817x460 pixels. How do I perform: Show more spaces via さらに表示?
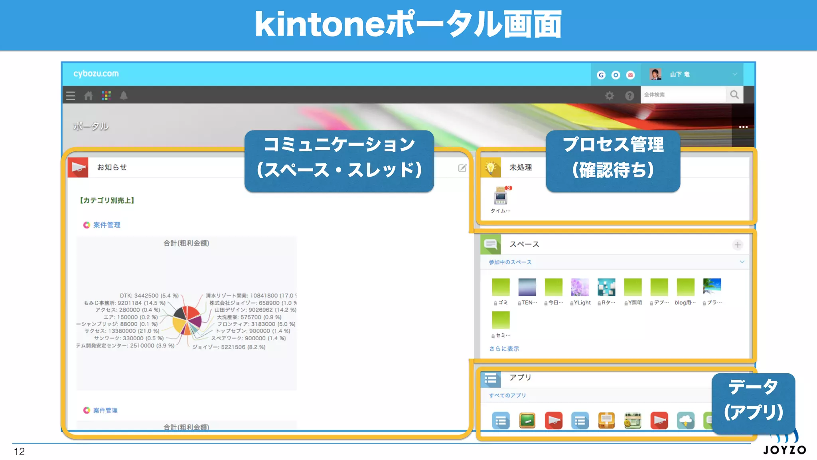pos(504,349)
